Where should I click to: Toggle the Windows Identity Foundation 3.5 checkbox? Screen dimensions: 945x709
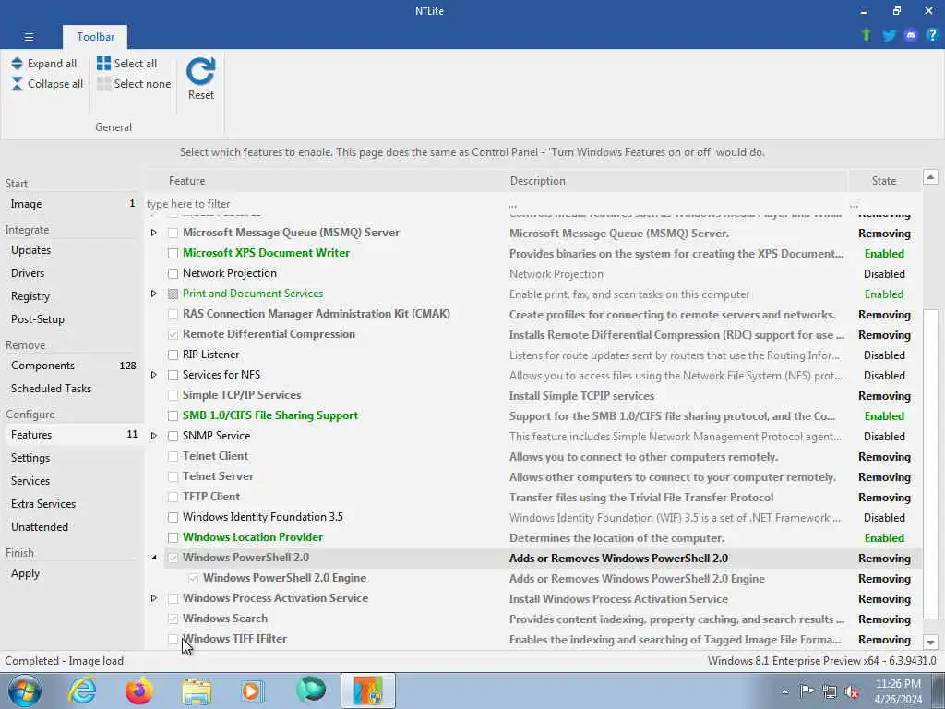coord(173,517)
